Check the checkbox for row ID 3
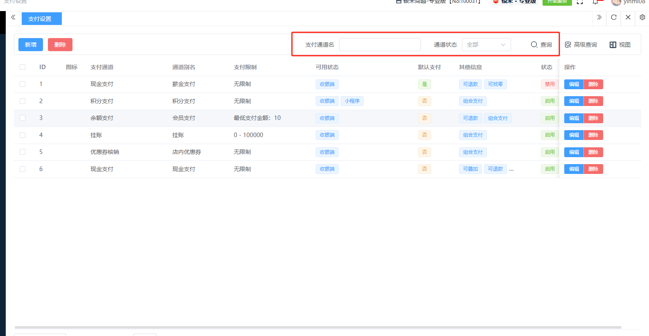The image size is (649, 336). pyautogui.click(x=23, y=118)
